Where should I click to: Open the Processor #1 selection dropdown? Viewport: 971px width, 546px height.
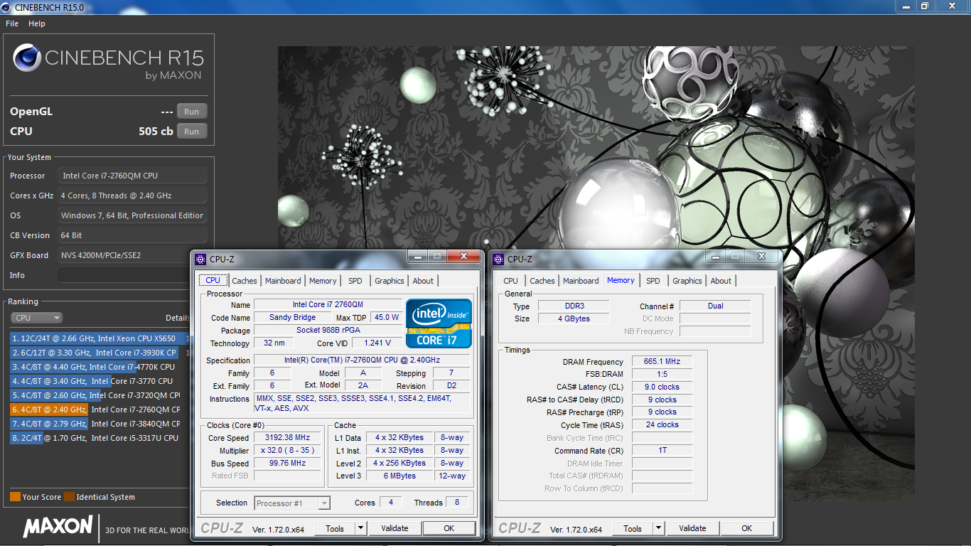(292, 503)
